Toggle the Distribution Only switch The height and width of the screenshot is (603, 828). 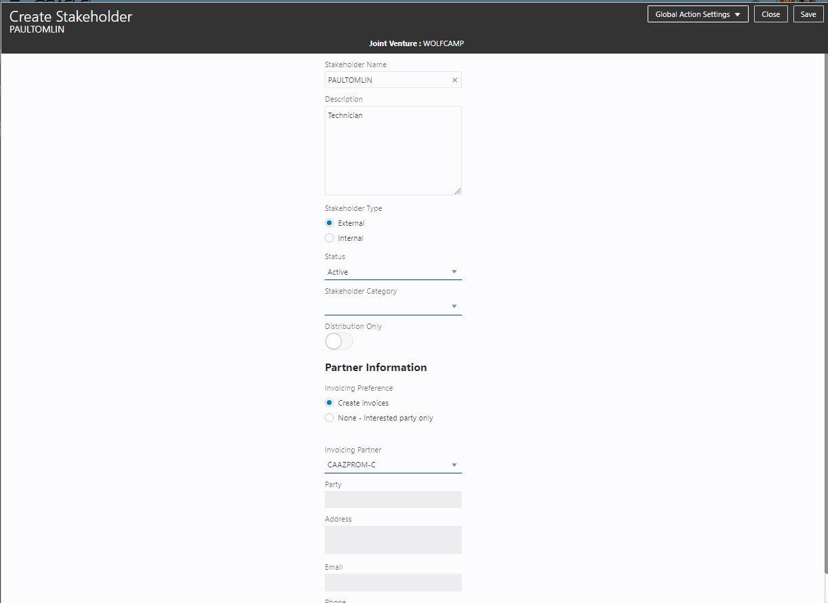coord(338,341)
